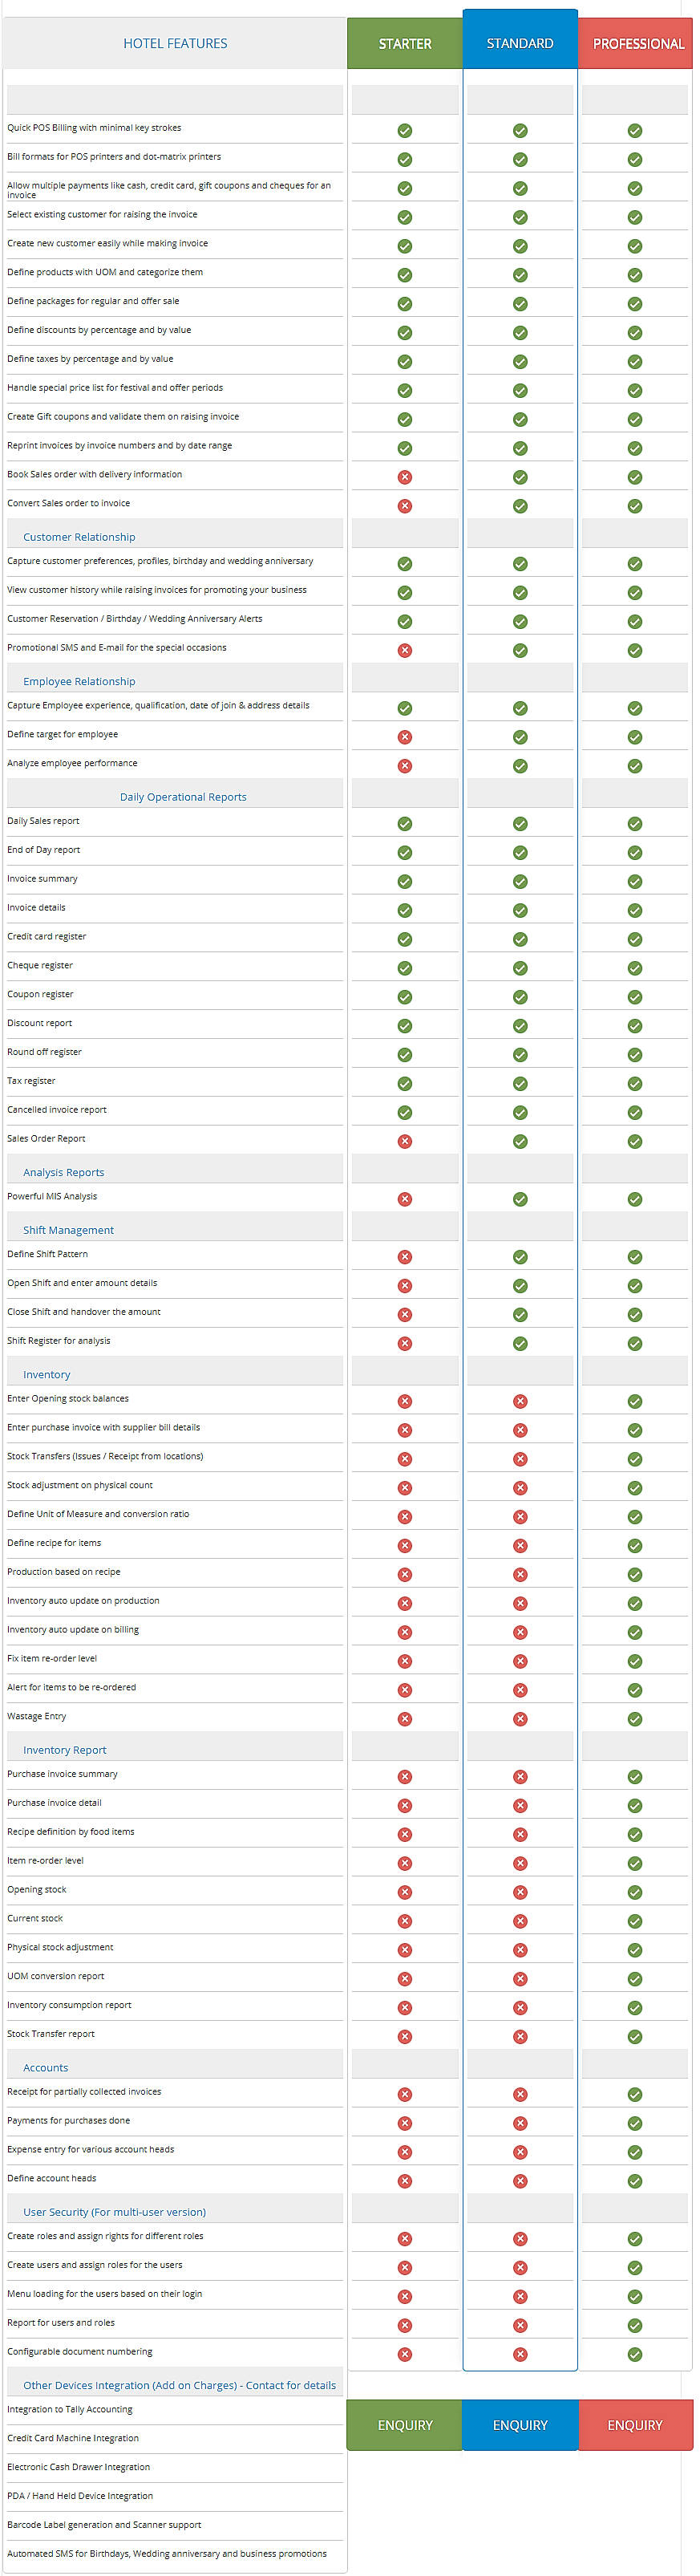The image size is (700, 2576).
Task: Select the PROFESSIONAL plan header
Action: click(638, 44)
